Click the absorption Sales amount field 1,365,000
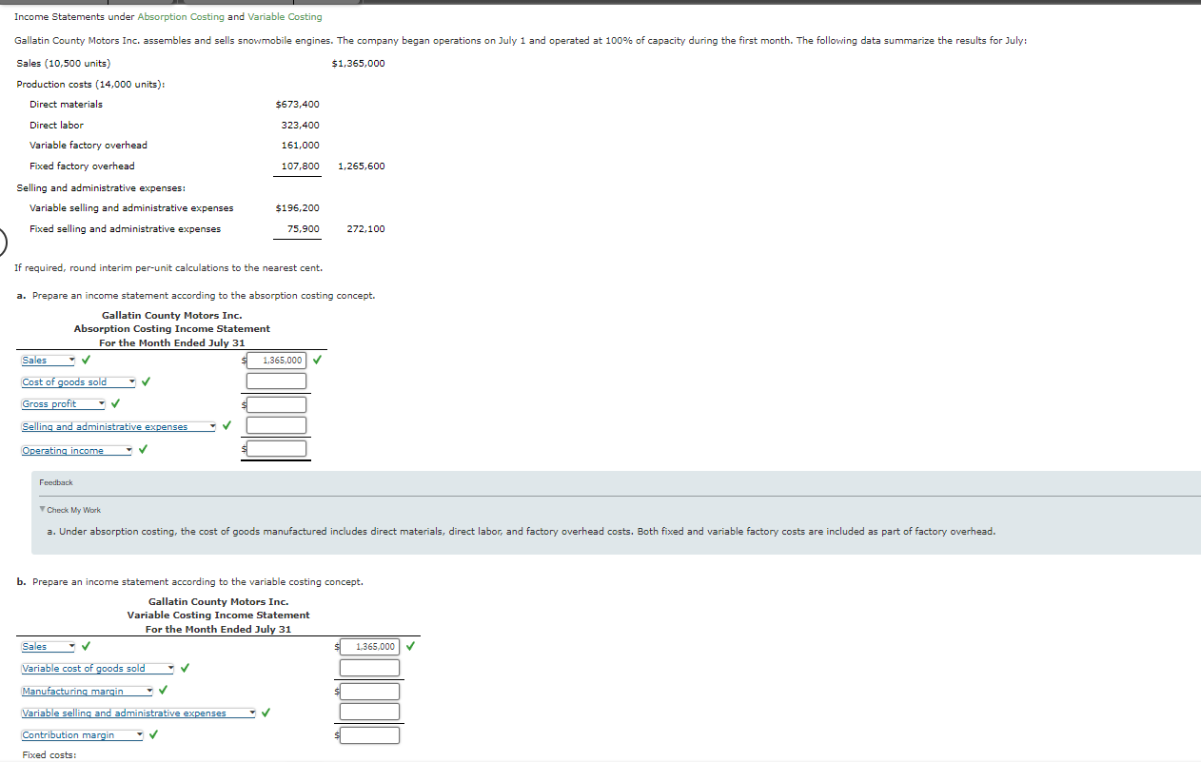Screen dimensions: 1201x762 [x=276, y=361]
